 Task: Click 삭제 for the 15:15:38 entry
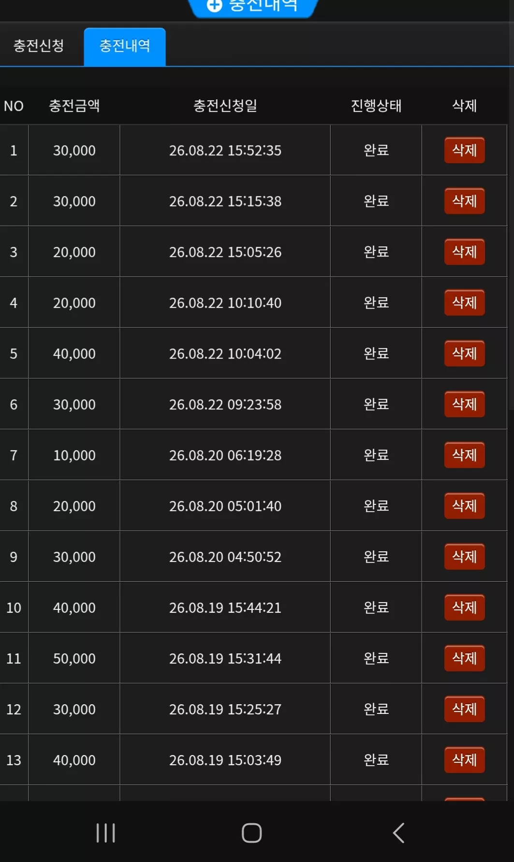464,201
